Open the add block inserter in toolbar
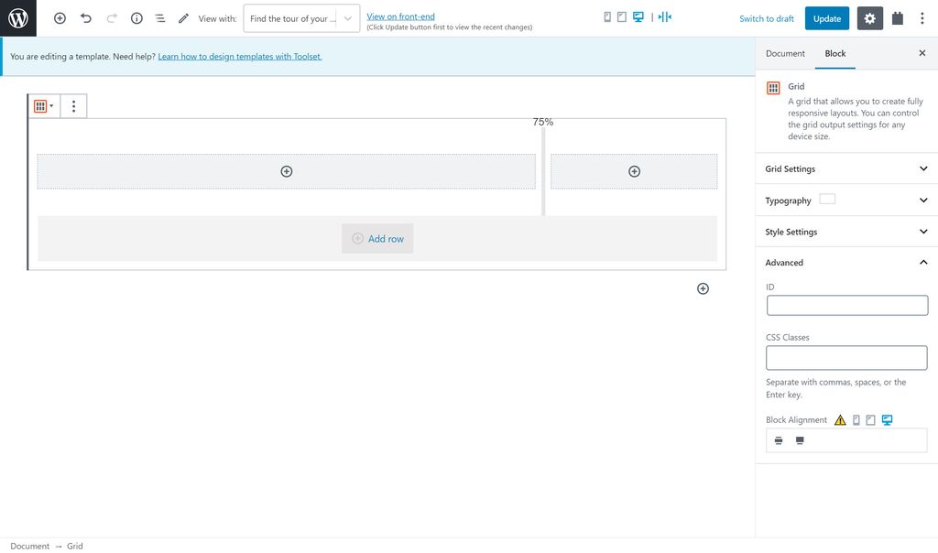 pyautogui.click(x=60, y=18)
